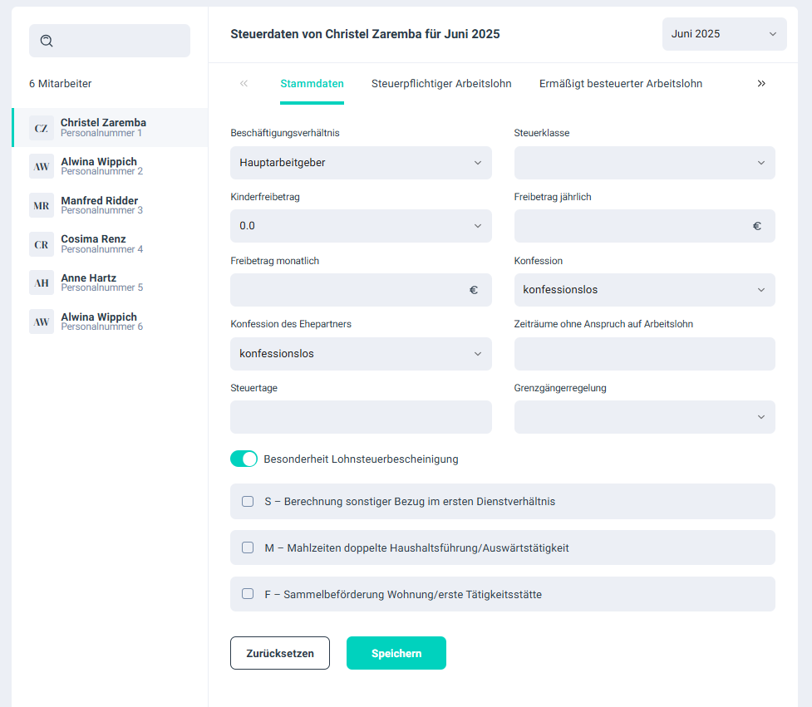This screenshot has width=812, height=707.
Task: Check S – Berechnung sonstiger Bezug box
Action: [248, 502]
